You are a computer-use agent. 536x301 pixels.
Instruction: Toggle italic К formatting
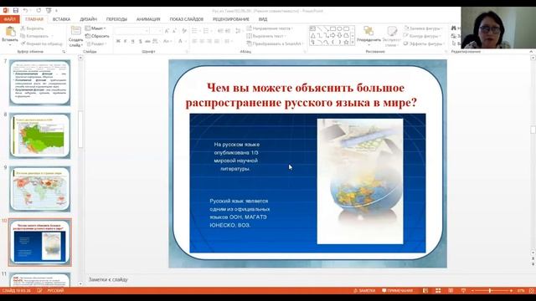[x=126, y=41]
